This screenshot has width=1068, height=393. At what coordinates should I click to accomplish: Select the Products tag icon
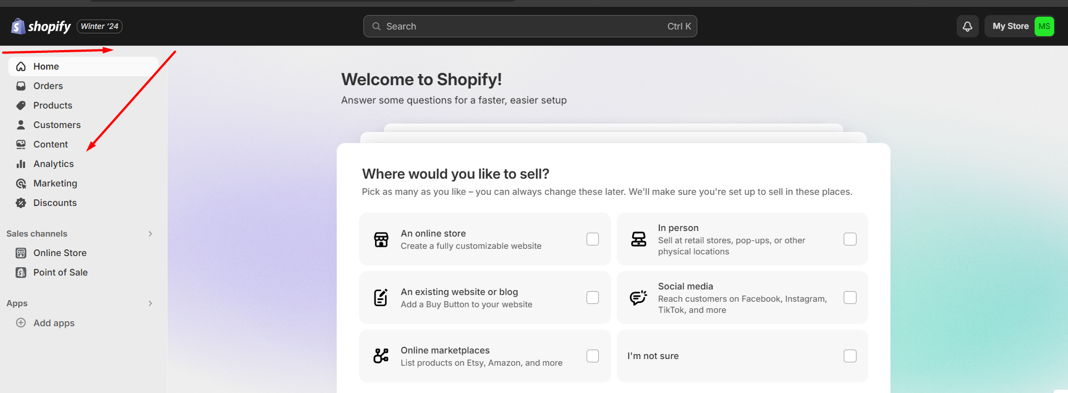[x=21, y=105]
